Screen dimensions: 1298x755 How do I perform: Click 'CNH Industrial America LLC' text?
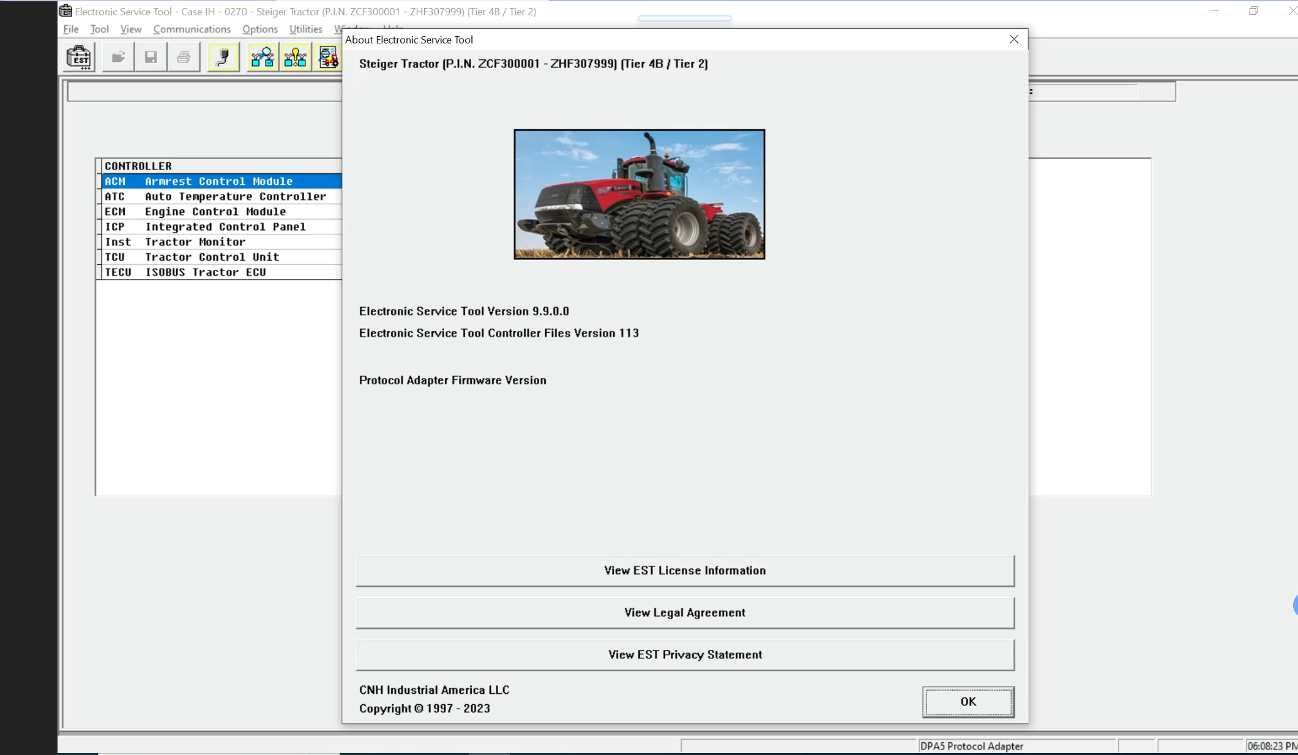(434, 690)
